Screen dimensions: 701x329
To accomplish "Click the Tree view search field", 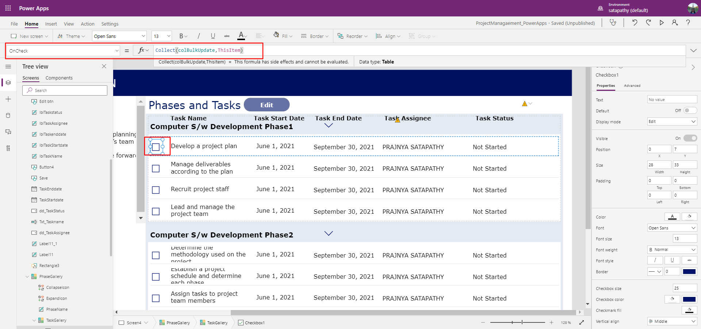I will 65,90.
